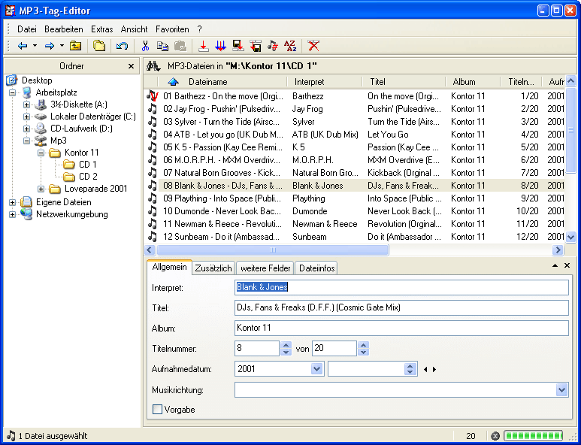Viewport: 581px width, 445px height.
Task: Click the up-one-folder toolbar icon
Action: click(75, 46)
